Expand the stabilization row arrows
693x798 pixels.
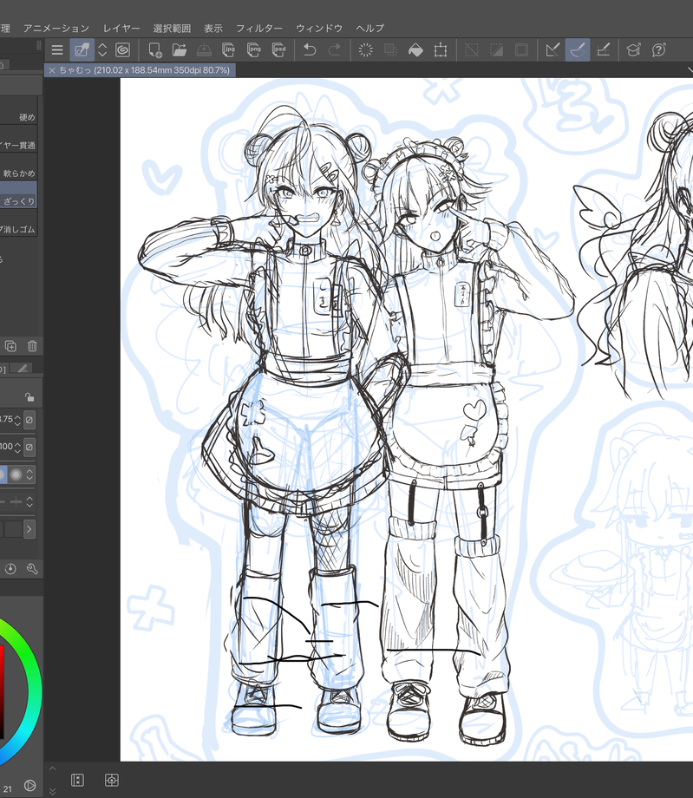[29, 502]
